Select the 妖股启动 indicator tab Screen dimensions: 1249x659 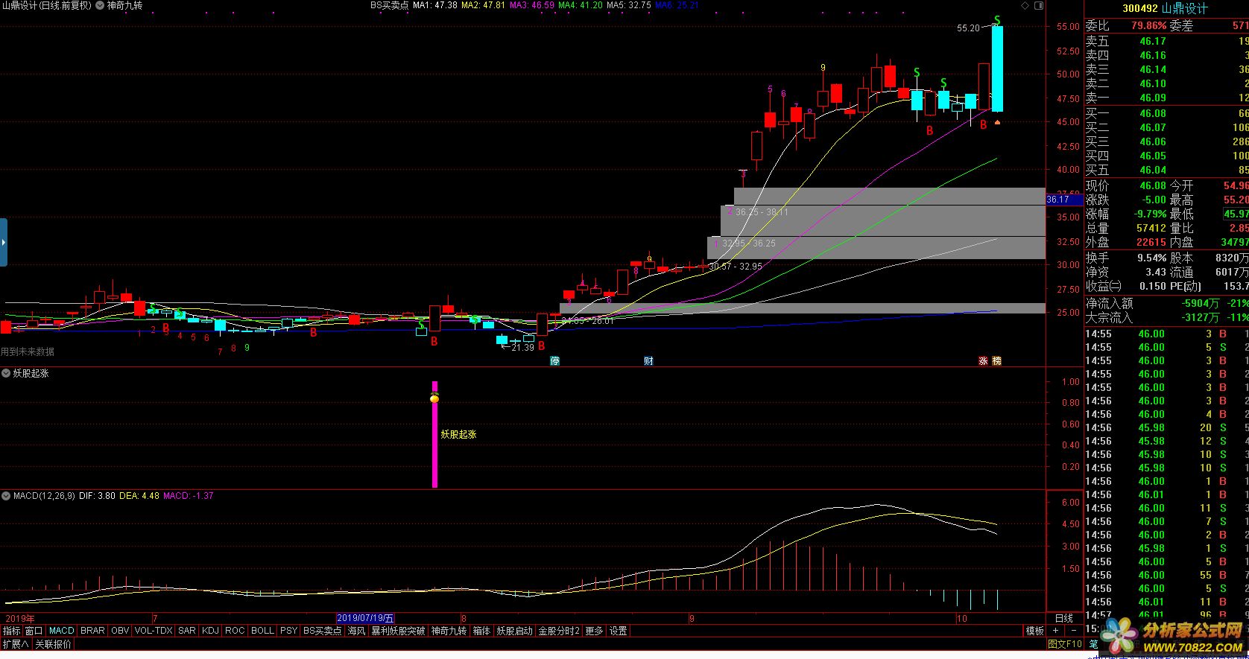[515, 631]
